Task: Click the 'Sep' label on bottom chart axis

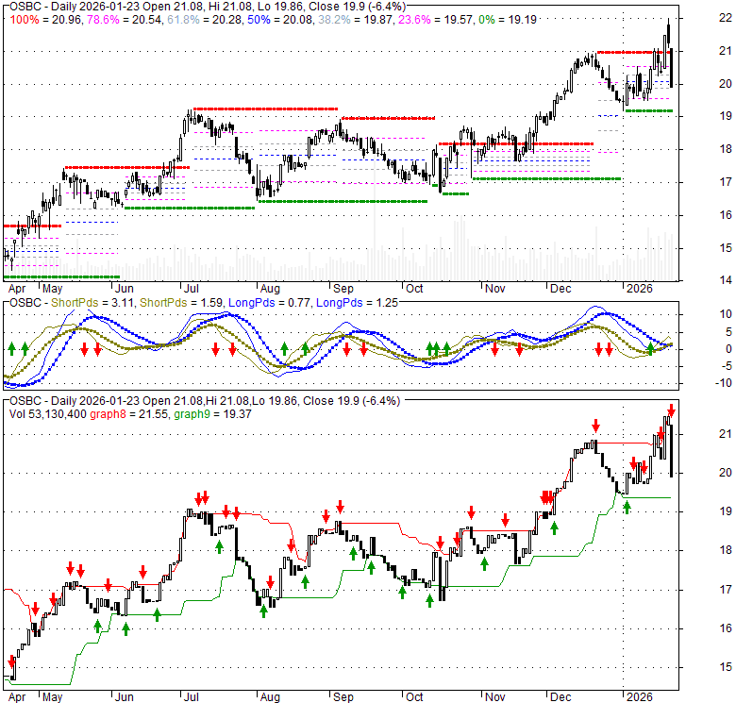Action: (343, 697)
